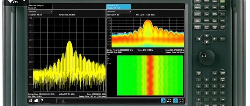Toggle the highlighted blue crosshair icon

(175, 100)
